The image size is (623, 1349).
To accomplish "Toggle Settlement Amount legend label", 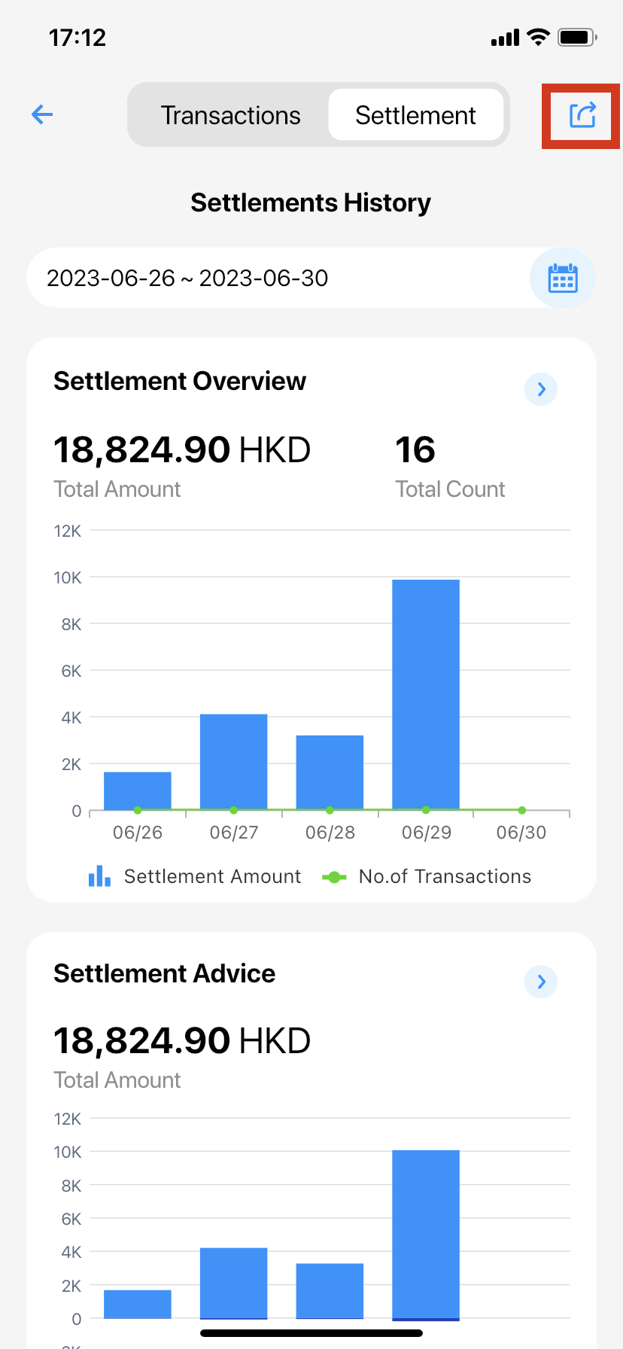I will coord(212,876).
